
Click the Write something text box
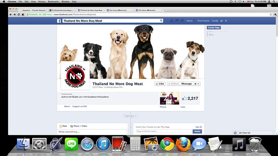tap(92, 132)
